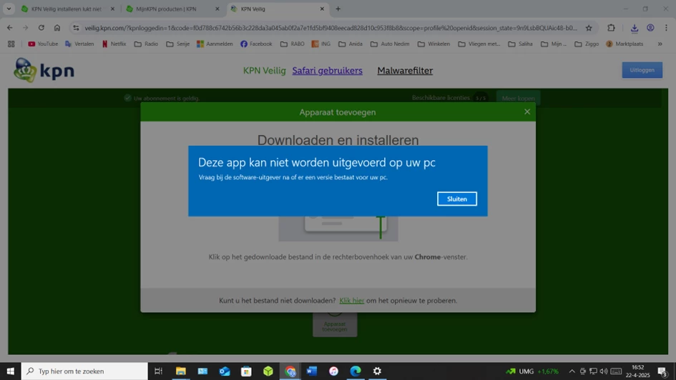
Task: Open the YouTube bookmark
Action: pyautogui.click(x=43, y=44)
